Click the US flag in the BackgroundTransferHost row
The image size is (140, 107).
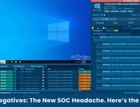(x=43, y=89)
